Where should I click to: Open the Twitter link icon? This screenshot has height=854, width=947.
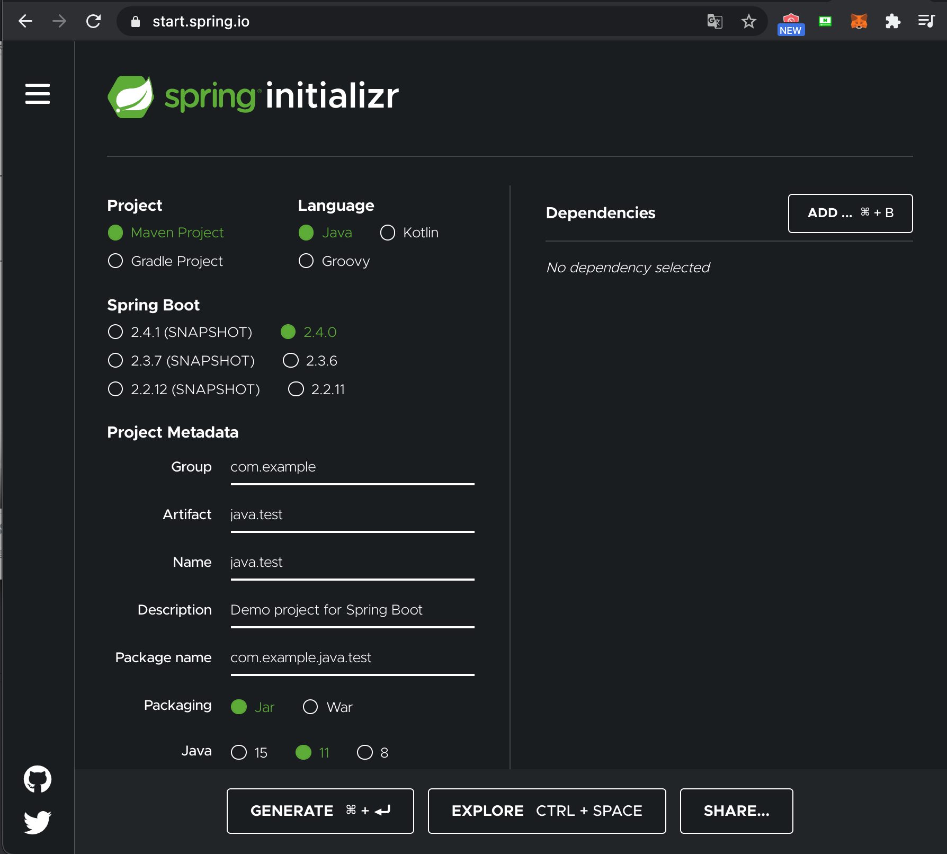pos(38,822)
